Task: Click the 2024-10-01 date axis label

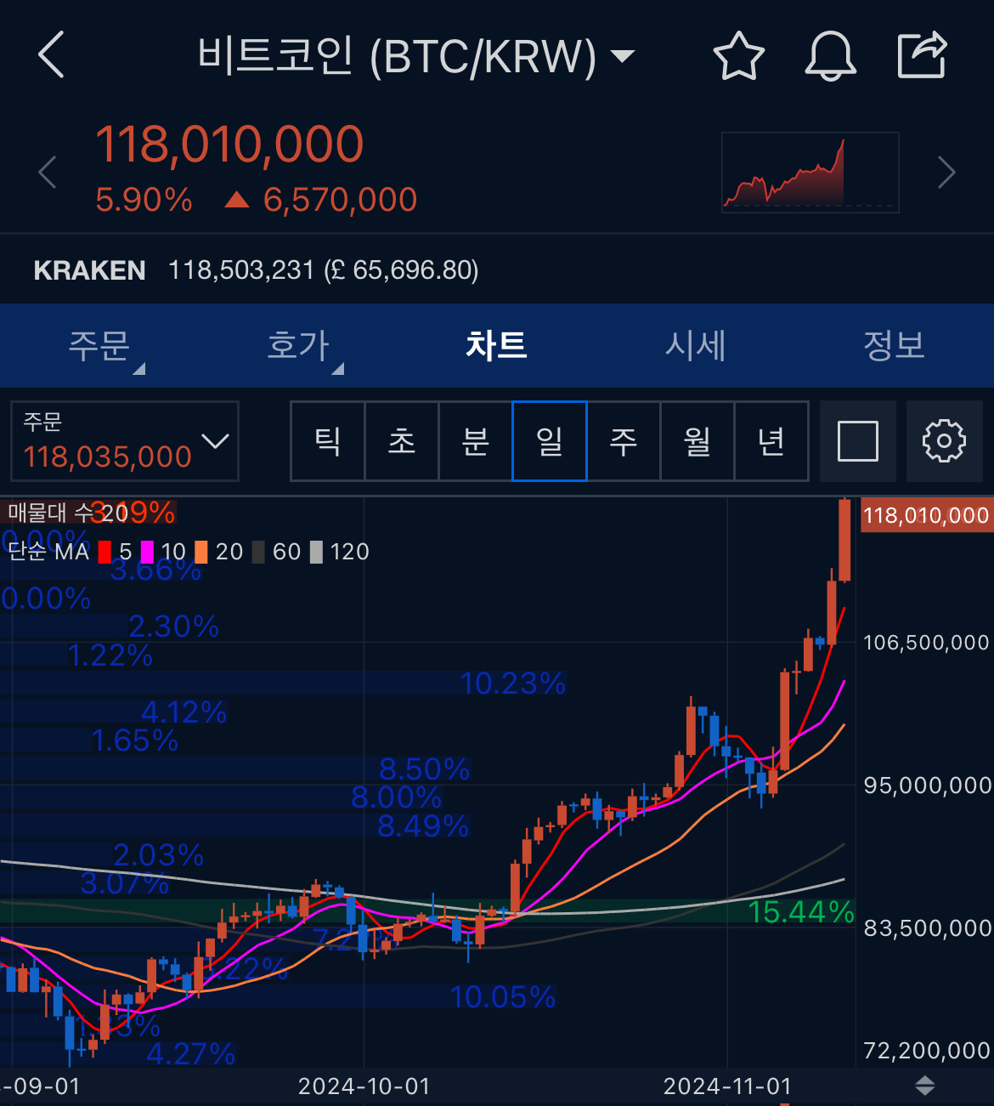Action: point(364,1086)
